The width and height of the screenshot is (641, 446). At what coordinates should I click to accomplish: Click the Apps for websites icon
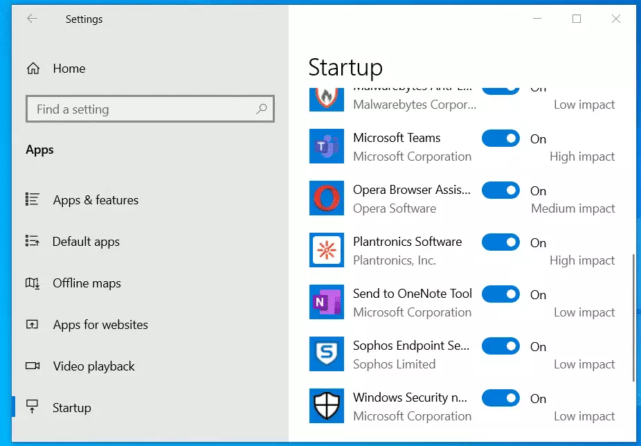pyautogui.click(x=32, y=325)
